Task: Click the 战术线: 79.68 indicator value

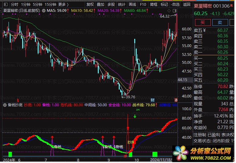Action: coord(145,105)
